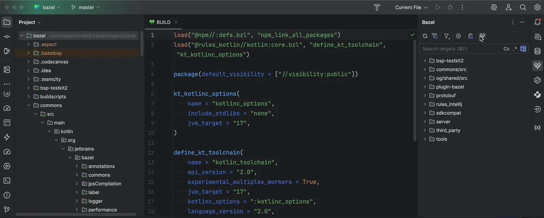Click the Search targets field

click(461, 49)
